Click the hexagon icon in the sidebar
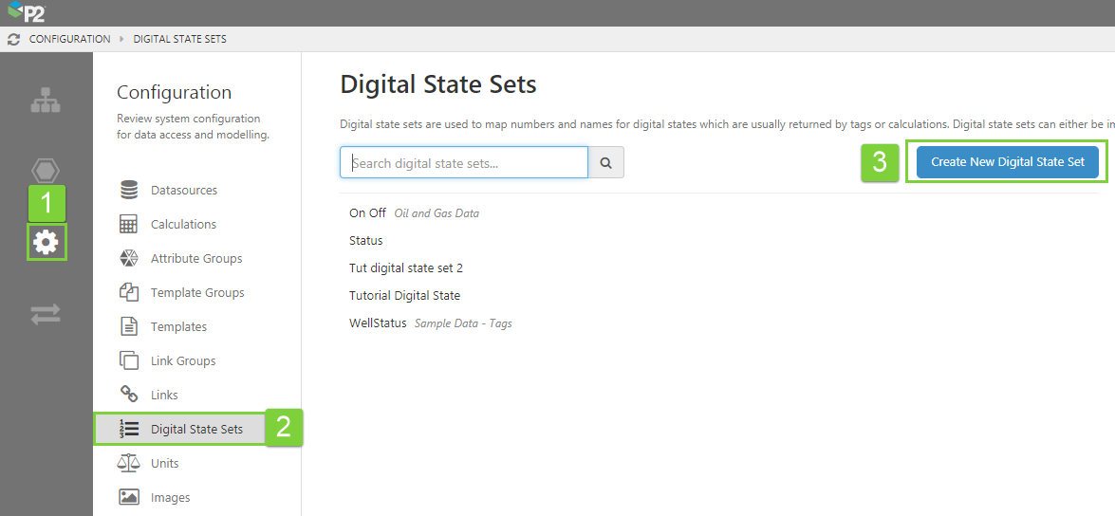The image size is (1115, 516). click(x=46, y=171)
